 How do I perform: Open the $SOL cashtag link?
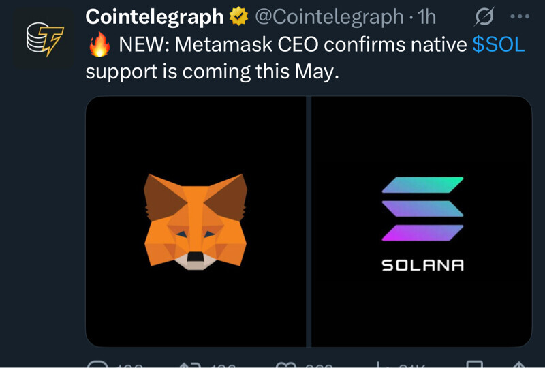498,45
